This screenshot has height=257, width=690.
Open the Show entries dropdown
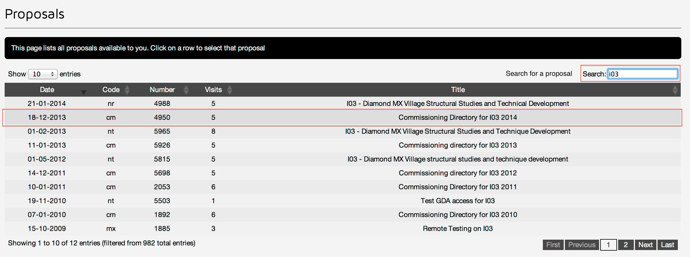pos(43,74)
